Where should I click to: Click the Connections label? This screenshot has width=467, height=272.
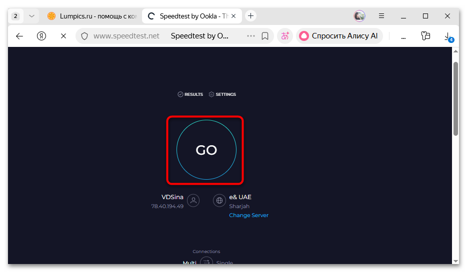coord(206,252)
